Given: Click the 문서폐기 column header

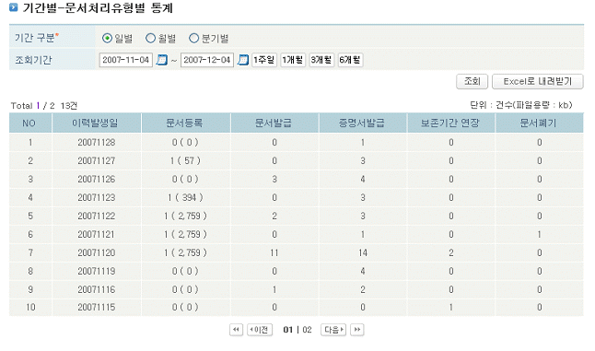Looking at the screenshot, I should coord(539,123).
